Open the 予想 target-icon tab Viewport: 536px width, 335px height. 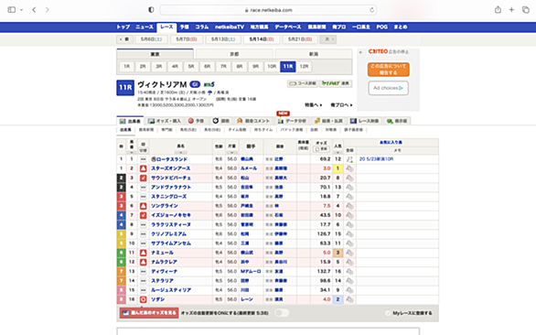pos(196,121)
